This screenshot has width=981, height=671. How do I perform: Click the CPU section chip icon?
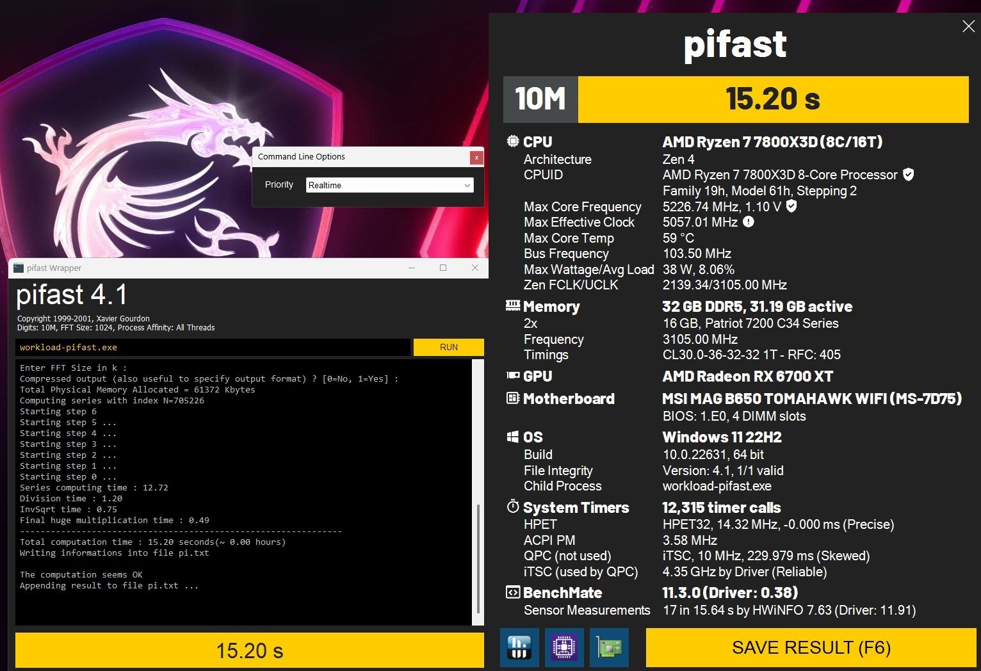pyautogui.click(x=513, y=141)
